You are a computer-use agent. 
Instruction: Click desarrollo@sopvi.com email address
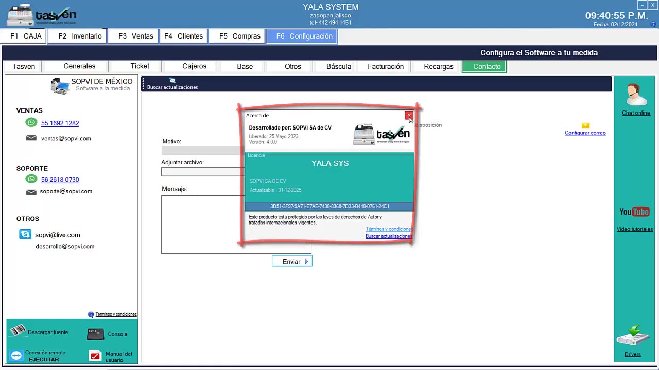(x=65, y=246)
